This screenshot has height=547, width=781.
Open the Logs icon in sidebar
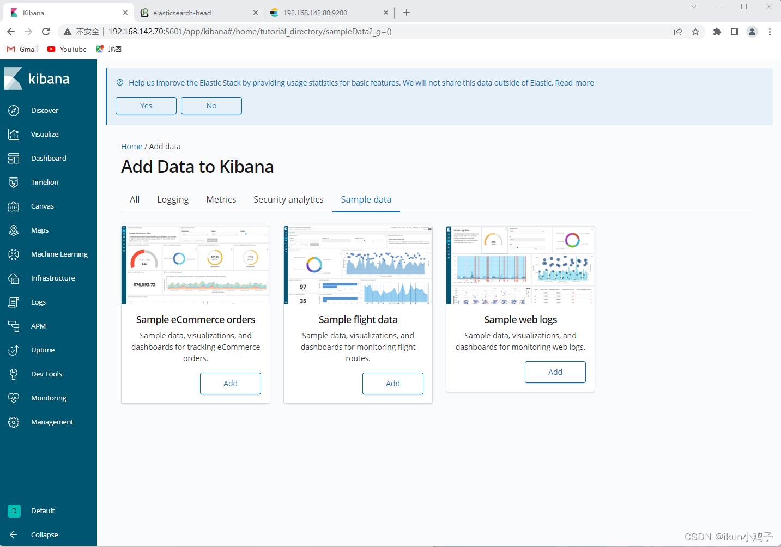[14, 302]
